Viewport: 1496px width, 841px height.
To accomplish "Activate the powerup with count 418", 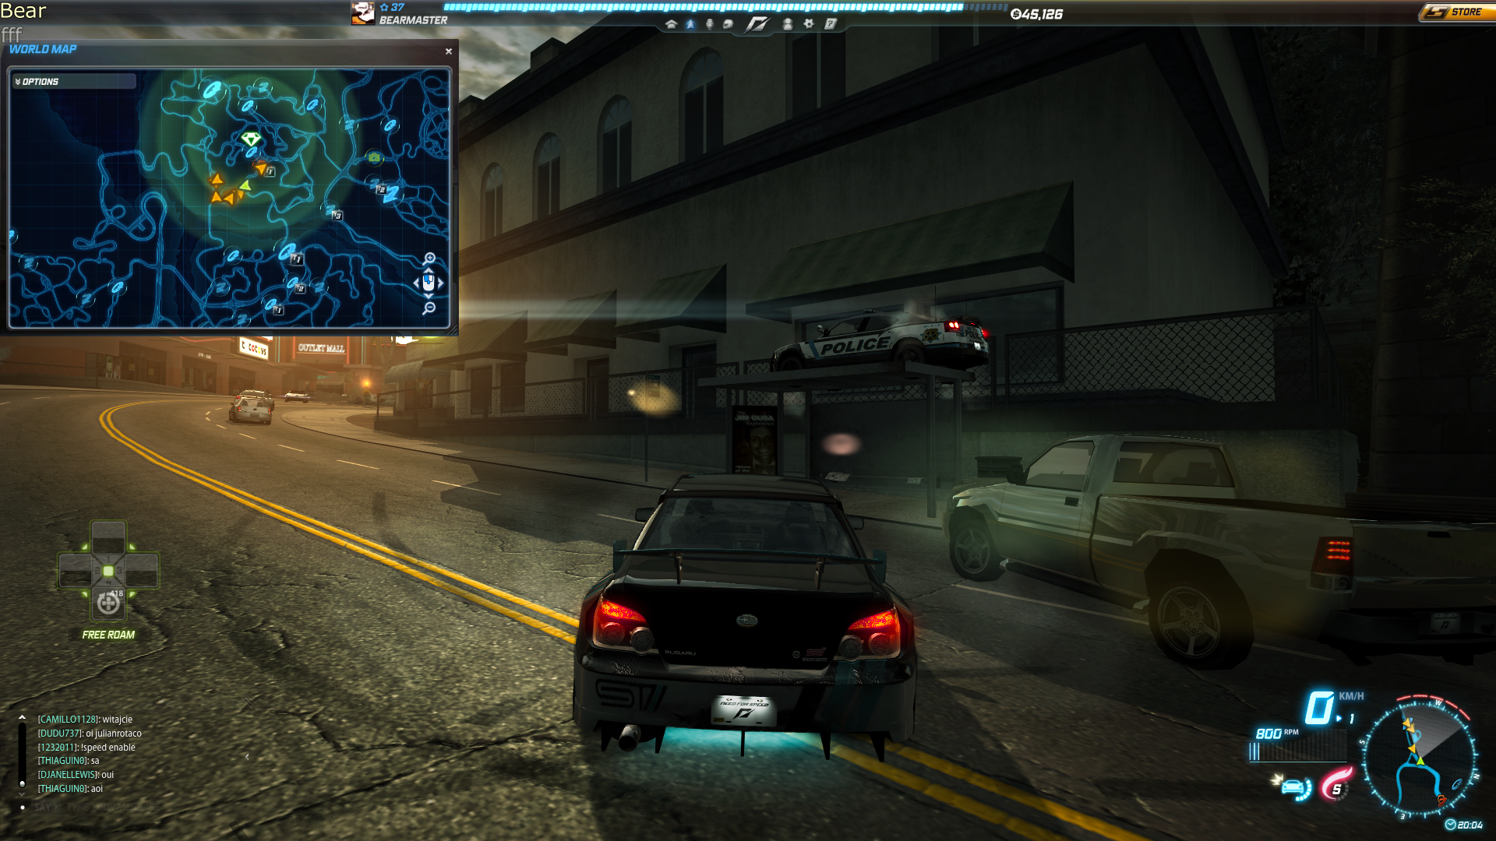I will coord(108,602).
